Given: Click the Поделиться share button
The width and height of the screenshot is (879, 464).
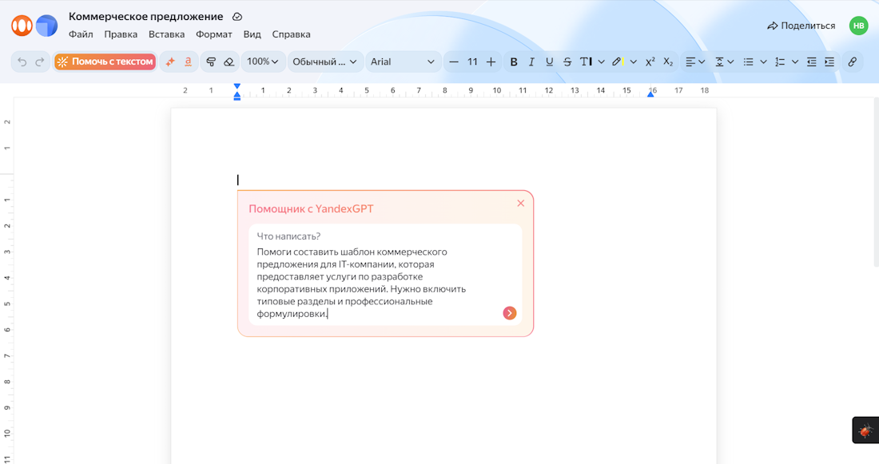Looking at the screenshot, I should pyautogui.click(x=801, y=26).
